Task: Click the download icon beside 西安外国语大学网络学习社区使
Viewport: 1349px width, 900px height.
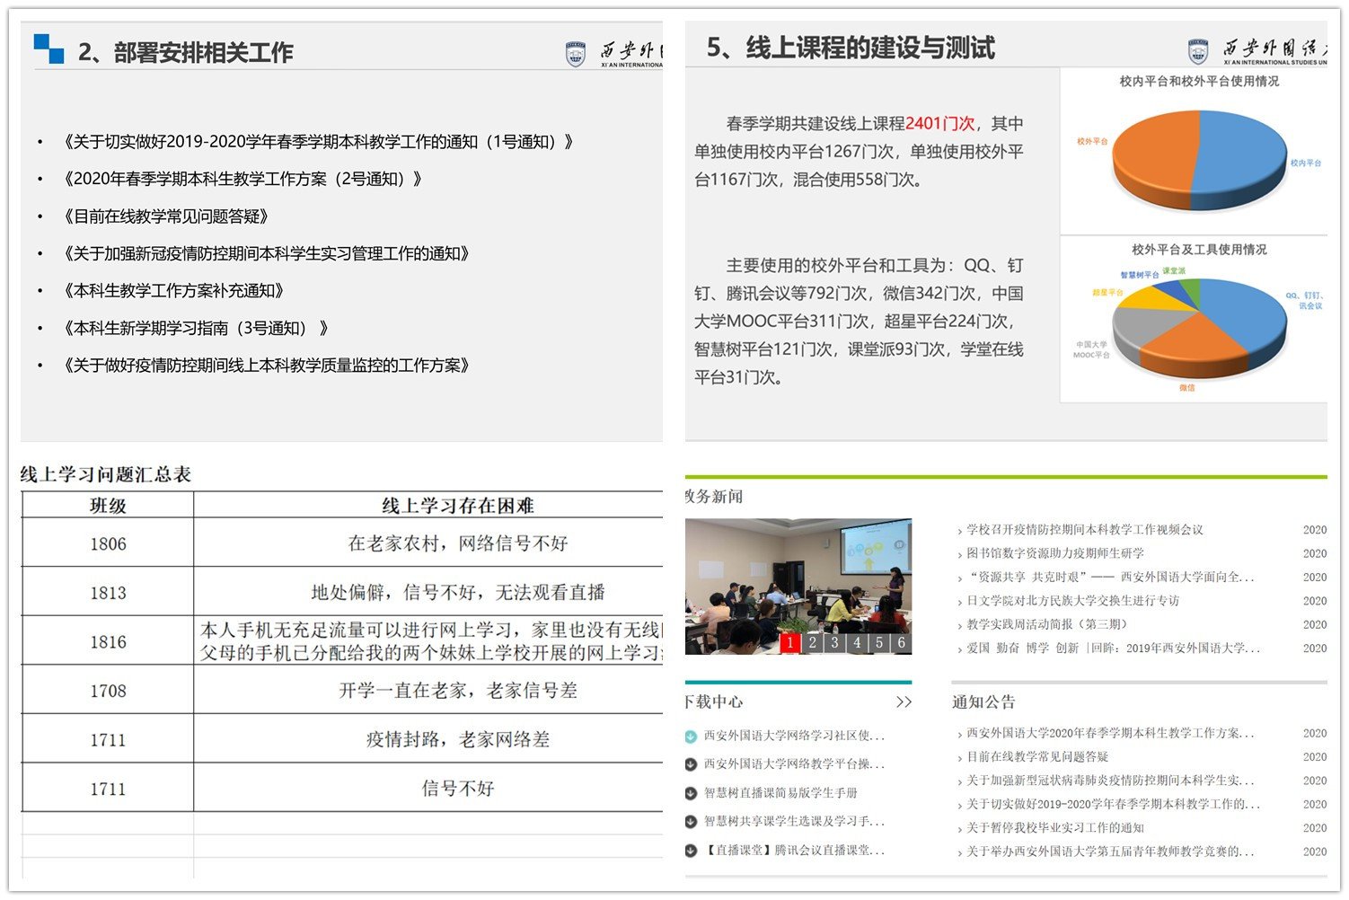Action: click(x=691, y=737)
